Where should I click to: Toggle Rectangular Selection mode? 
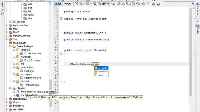(x=113, y=4)
